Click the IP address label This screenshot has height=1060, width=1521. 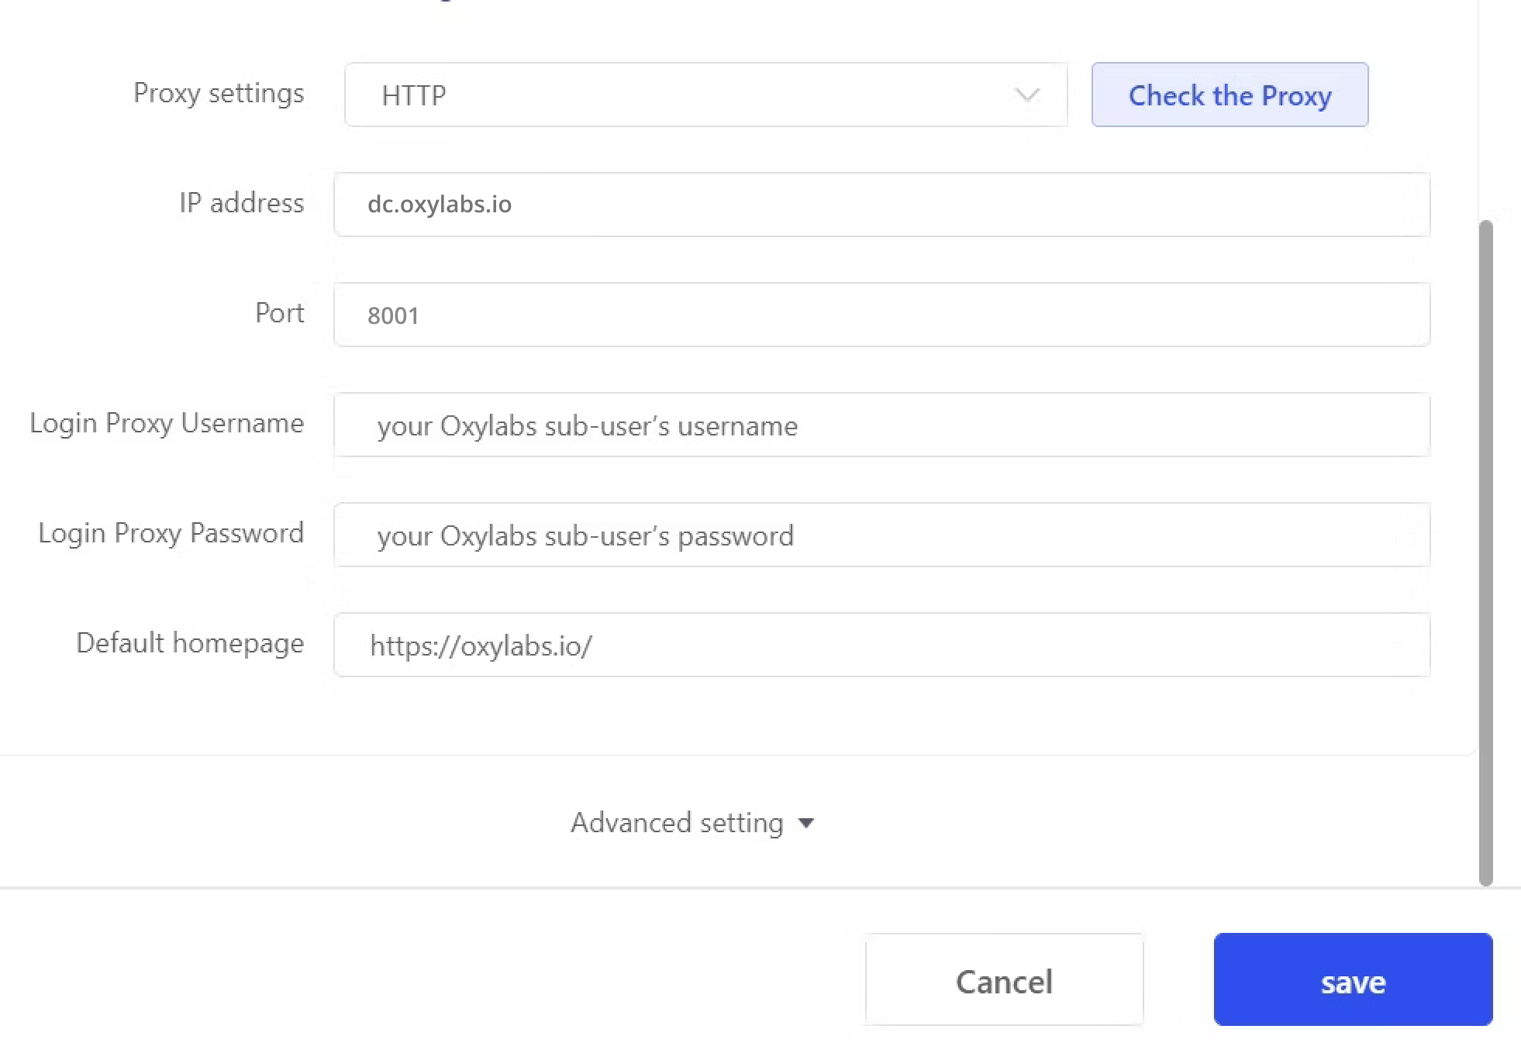[241, 203]
